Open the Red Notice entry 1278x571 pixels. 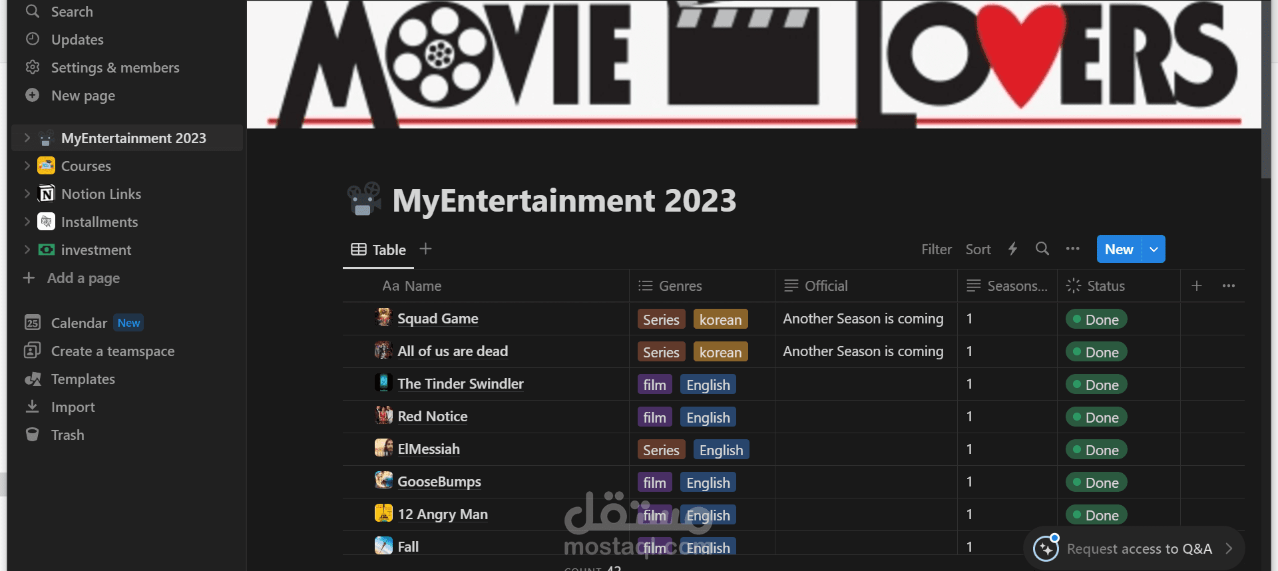[432, 416]
